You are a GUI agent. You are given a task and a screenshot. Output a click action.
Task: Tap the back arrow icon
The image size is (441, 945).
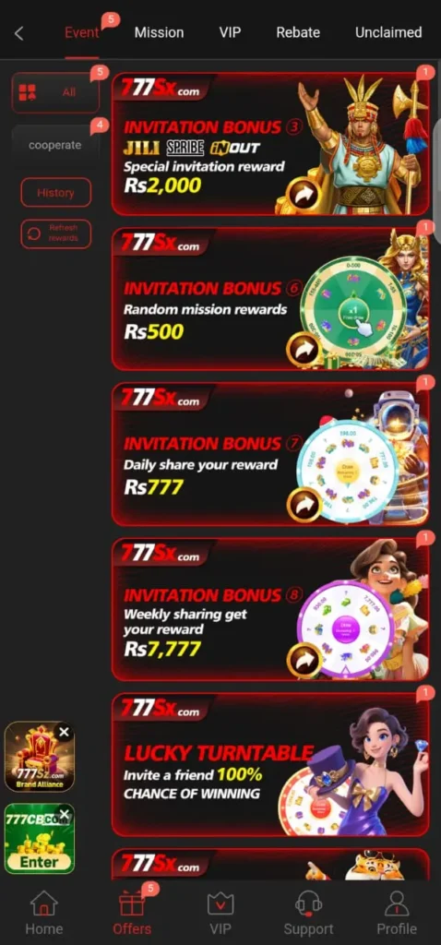19,33
